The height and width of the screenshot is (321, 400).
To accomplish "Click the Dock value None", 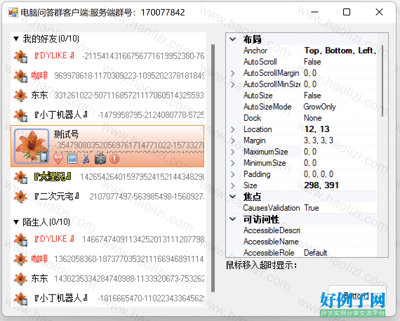I will point(313,118).
